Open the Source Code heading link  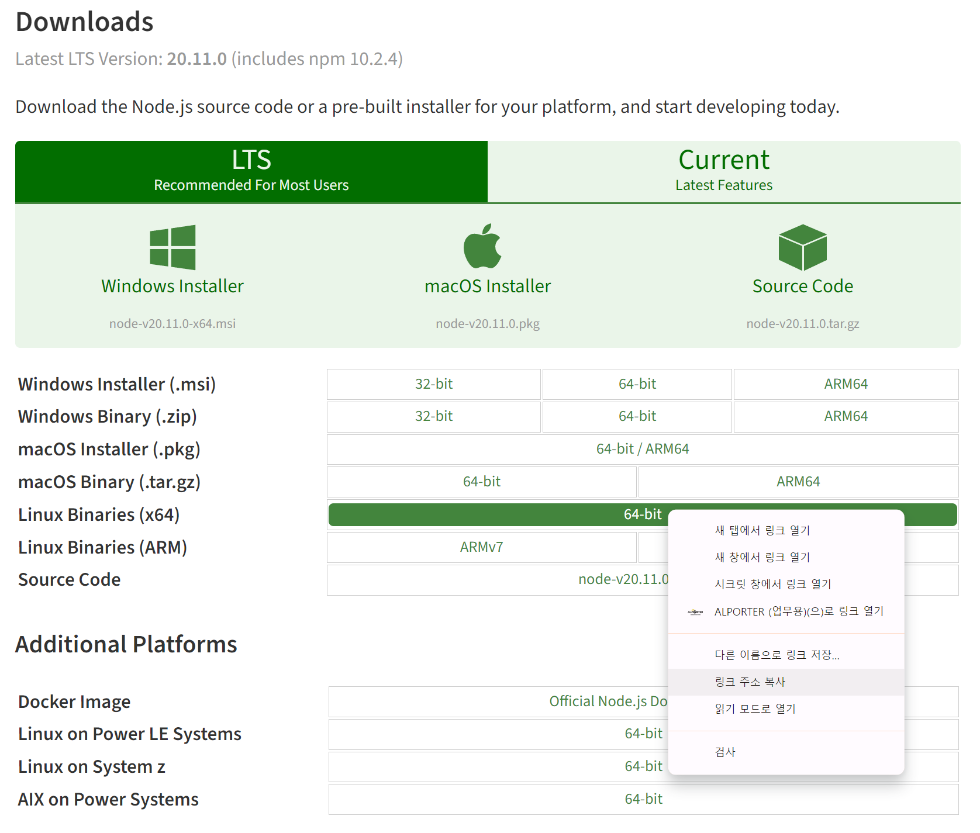pos(803,286)
